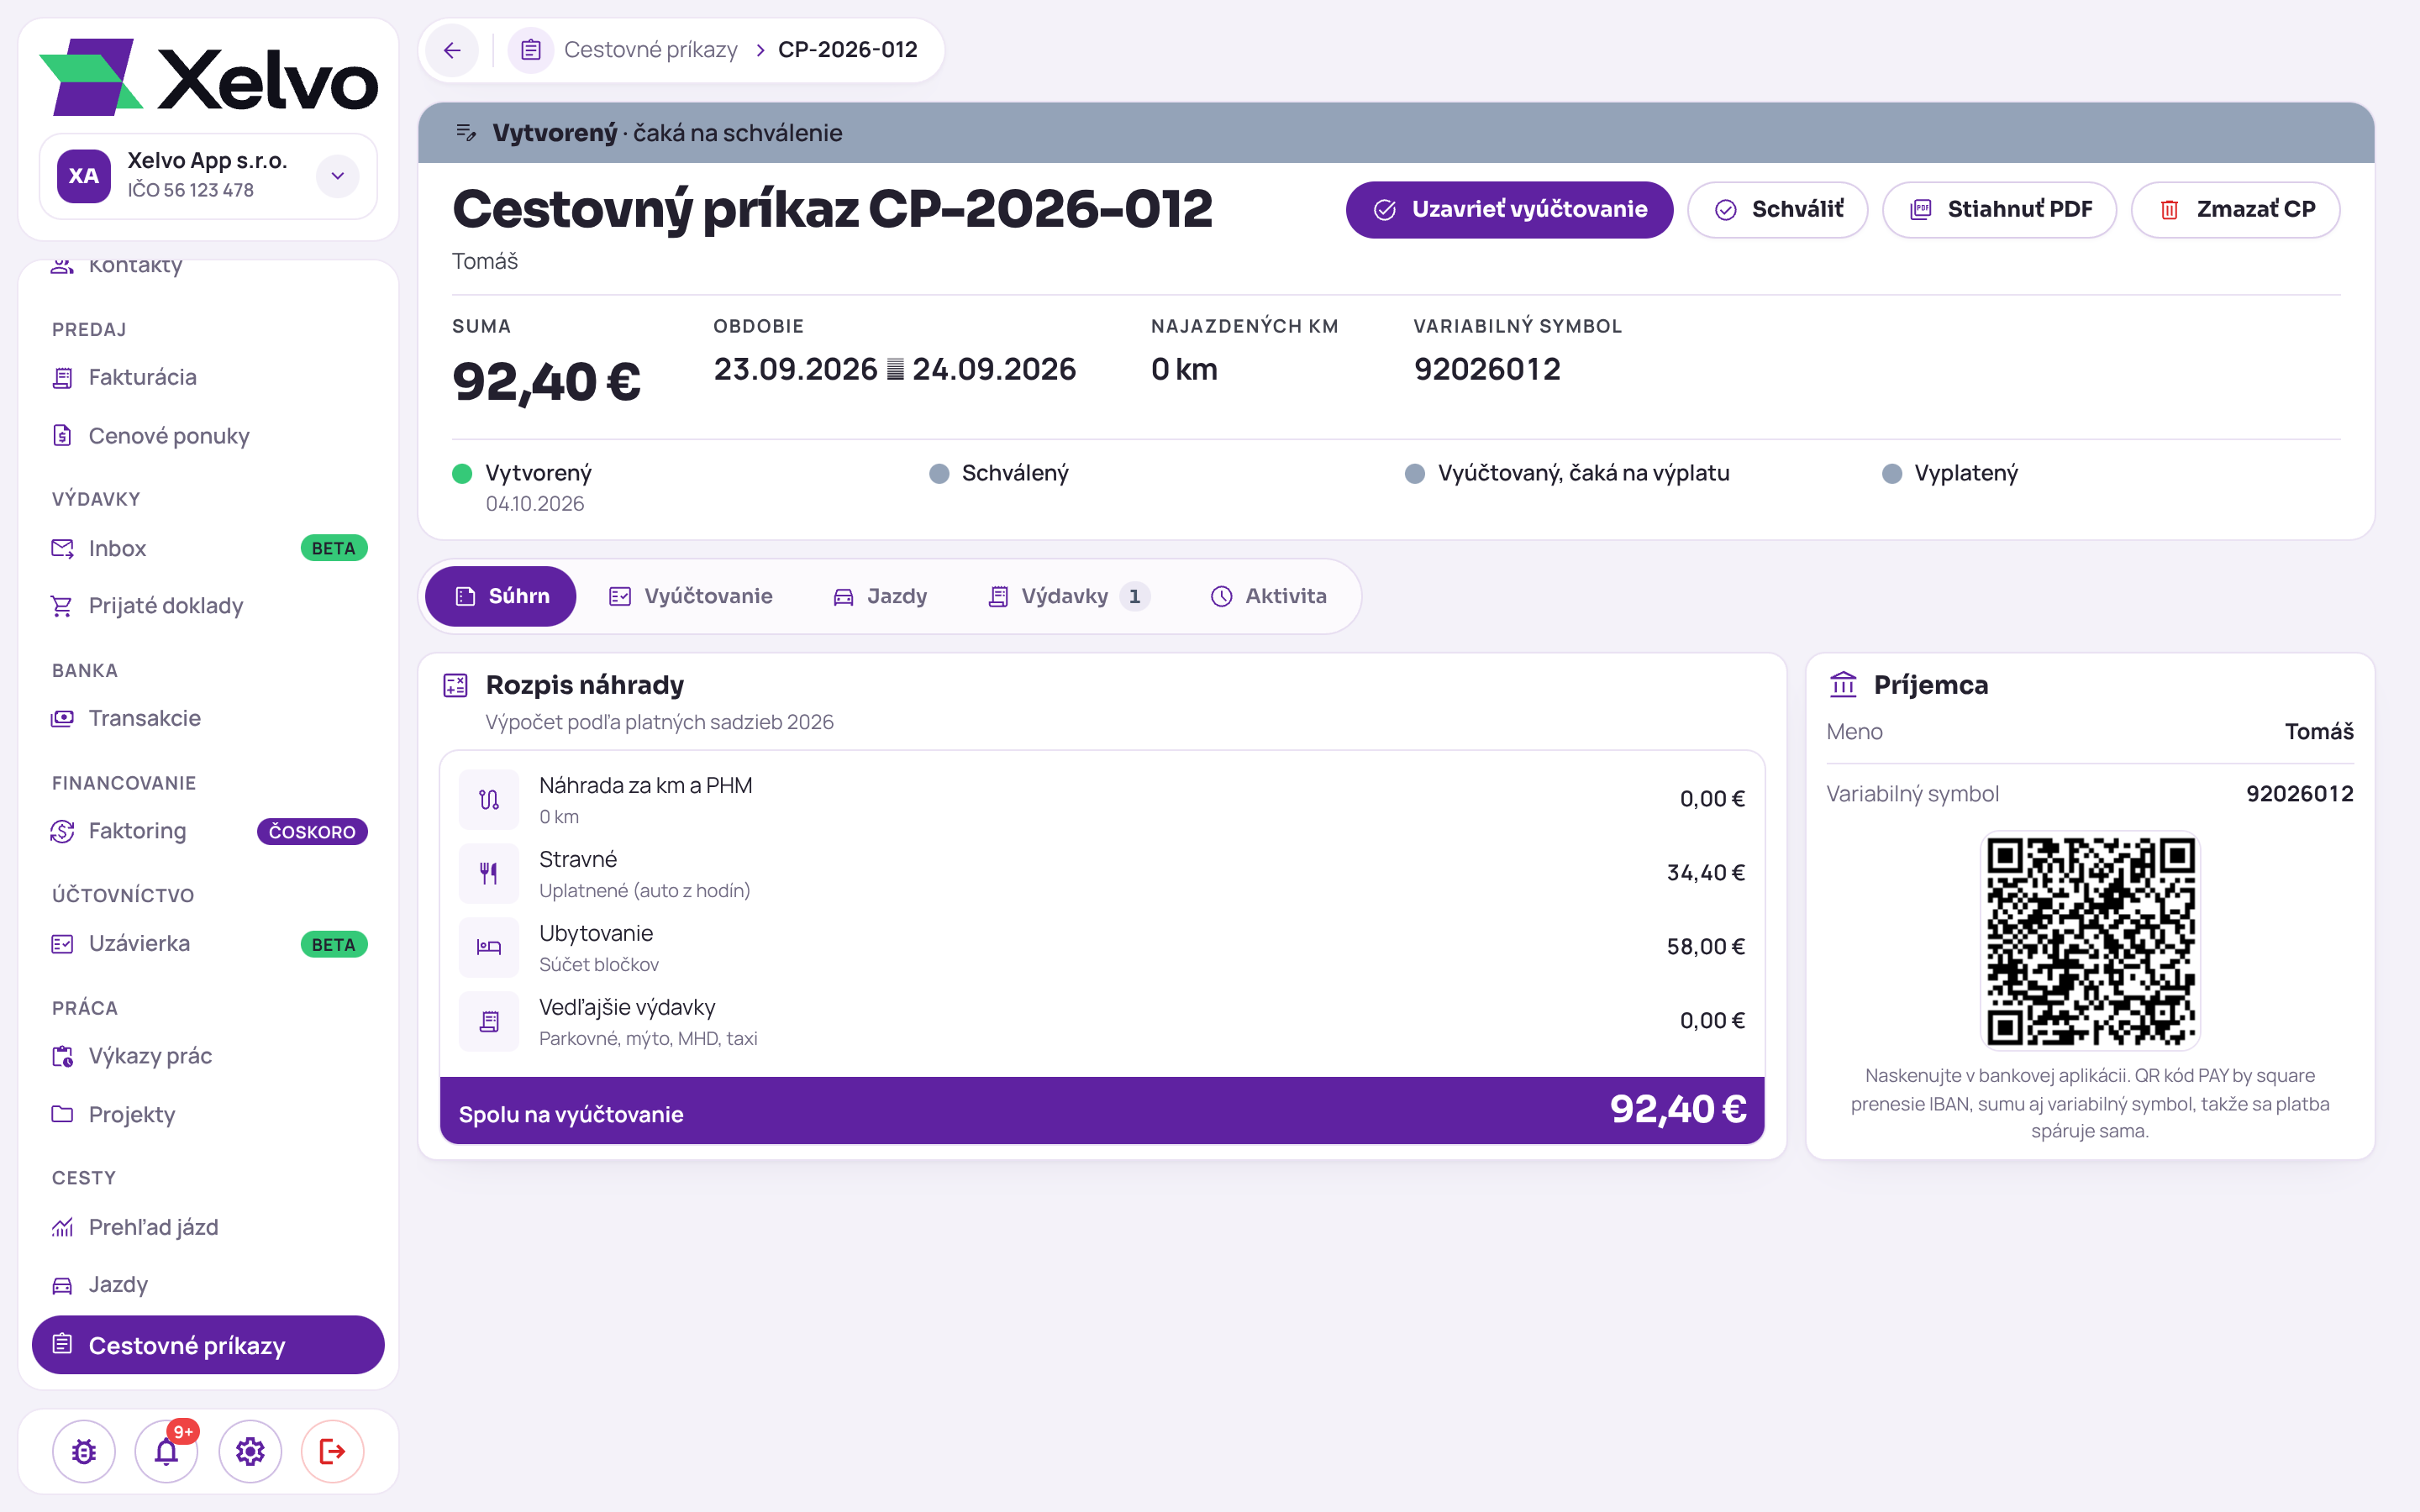Click the Zmazať CP delete button
This screenshot has width=2420, height=1512.
2236,209
